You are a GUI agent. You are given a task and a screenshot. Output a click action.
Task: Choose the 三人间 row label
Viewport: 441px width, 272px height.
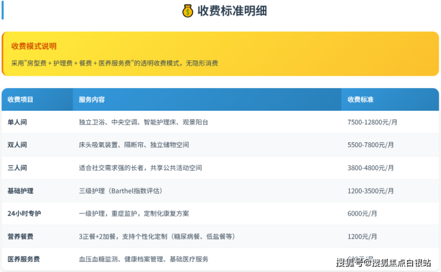click(x=17, y=168)
